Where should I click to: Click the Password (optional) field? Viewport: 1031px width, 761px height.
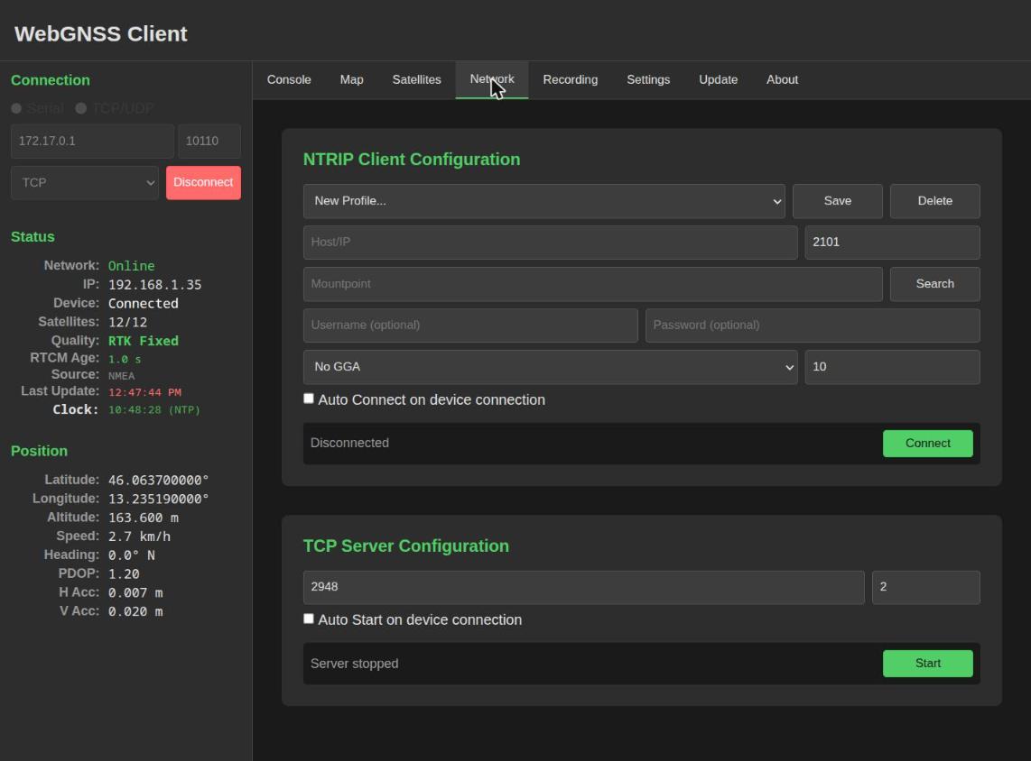pos(813,325)
